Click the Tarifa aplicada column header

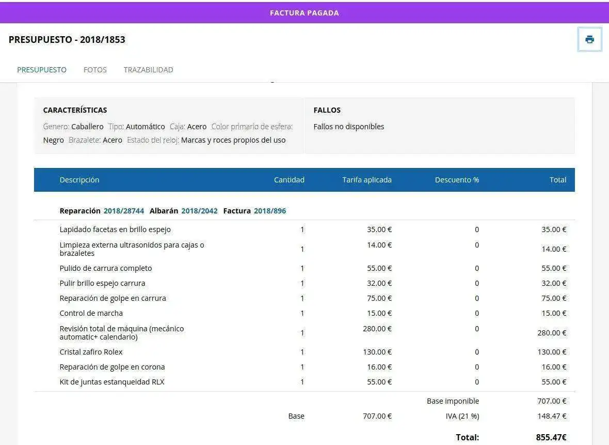[366, 180]
